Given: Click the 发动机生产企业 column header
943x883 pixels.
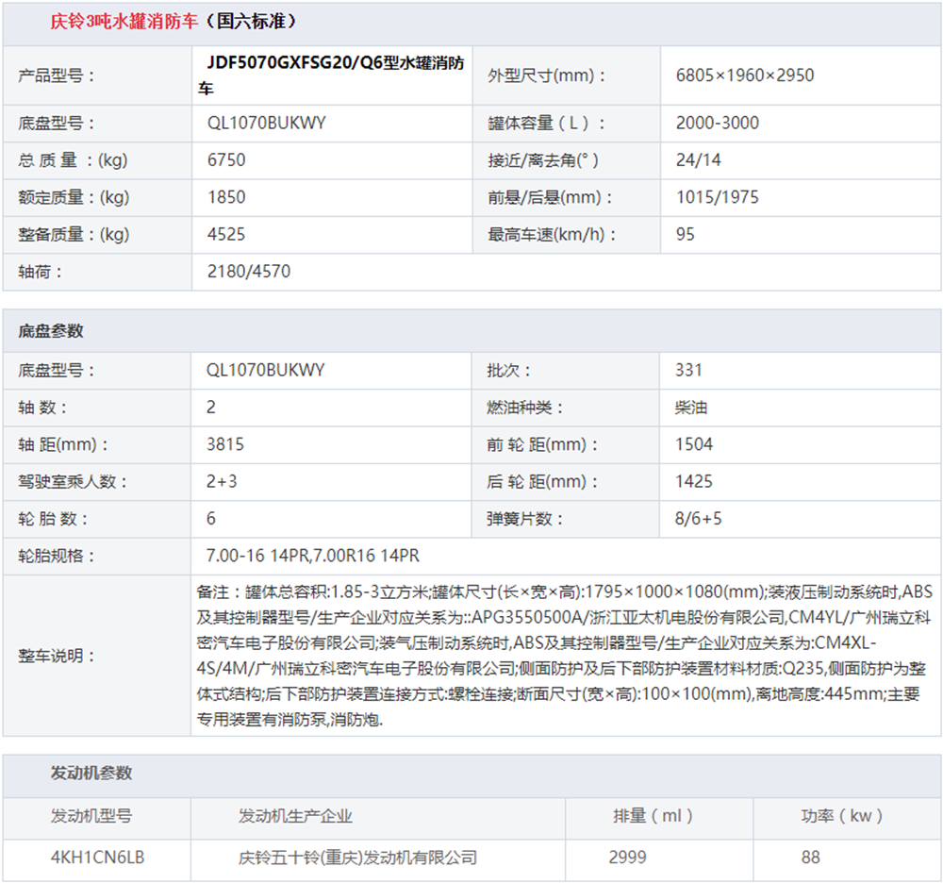Looking at the screenshot, I should coord(294,817).
